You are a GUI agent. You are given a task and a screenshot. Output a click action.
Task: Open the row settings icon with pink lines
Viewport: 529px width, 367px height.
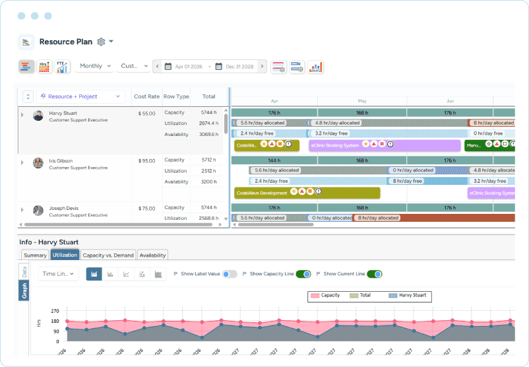pos(278,67)
